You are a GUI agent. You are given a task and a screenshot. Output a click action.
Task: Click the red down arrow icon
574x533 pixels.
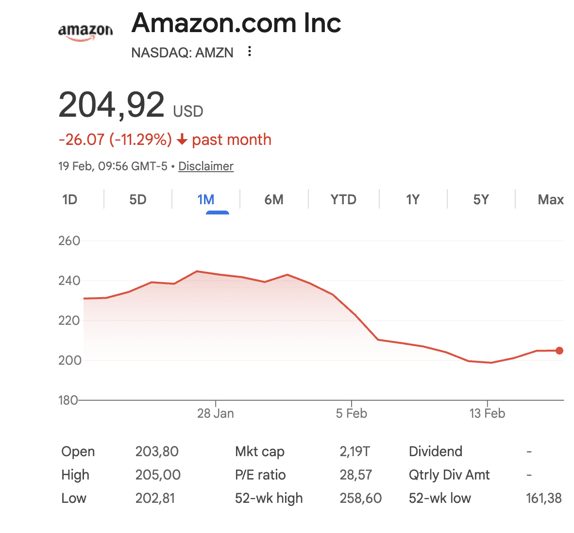[182, 140]
